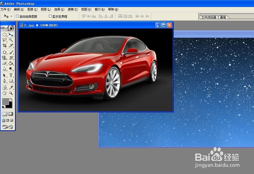Viewport: 254px width, 174px height.
Task: Select the Eraser tool
Action: [5, 63]
